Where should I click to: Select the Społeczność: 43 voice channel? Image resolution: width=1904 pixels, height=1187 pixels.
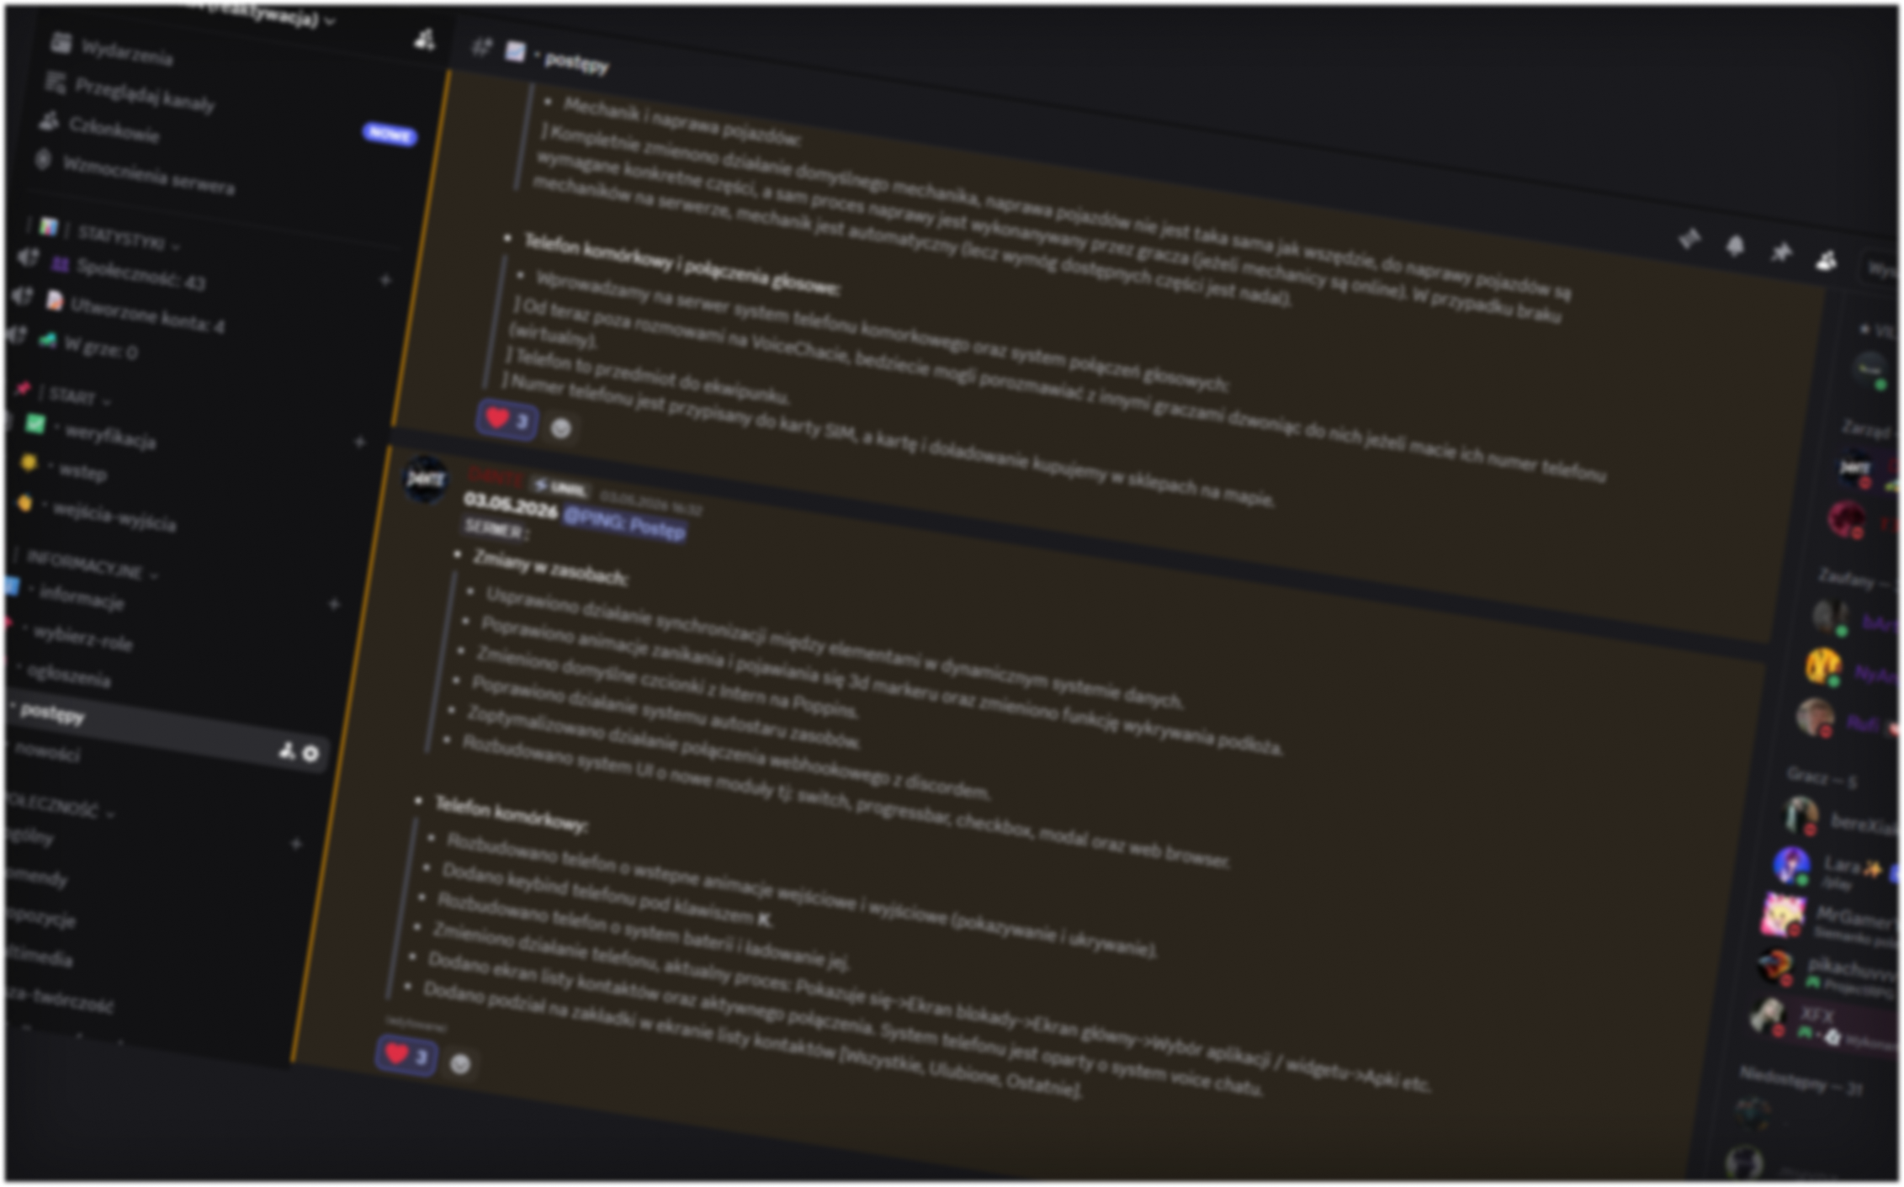(x=140, y=273)
